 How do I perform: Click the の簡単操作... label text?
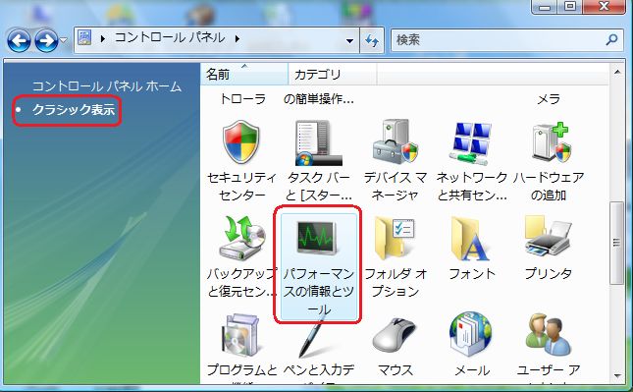pos(319,99)
